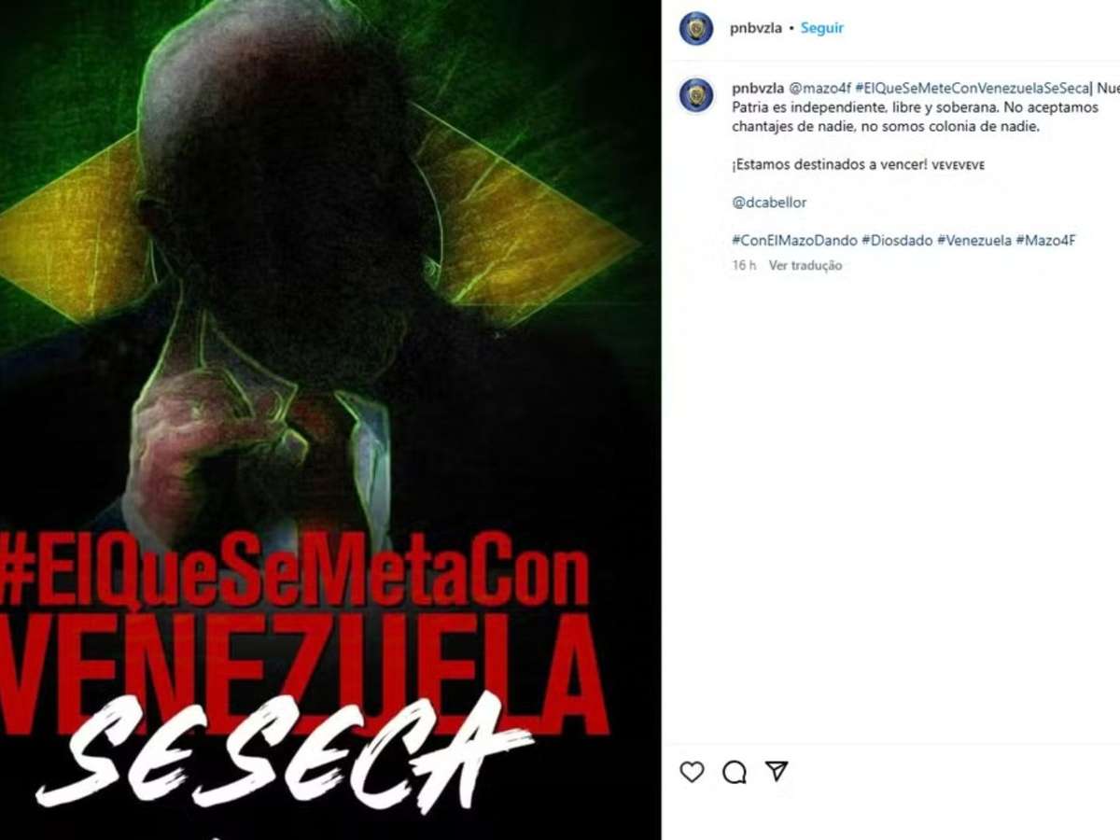1120x840 pixels.
Task: Click the post image poster
Action: coord(330,420)
